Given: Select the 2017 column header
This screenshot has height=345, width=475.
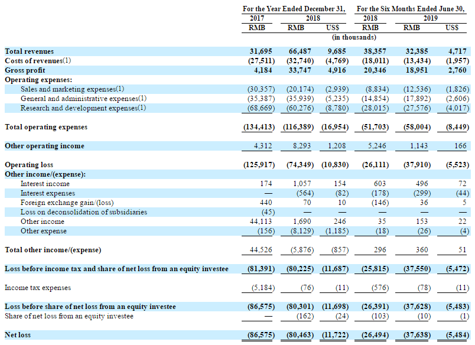Looking at the screenshot, I should click(x=258, y=18).
